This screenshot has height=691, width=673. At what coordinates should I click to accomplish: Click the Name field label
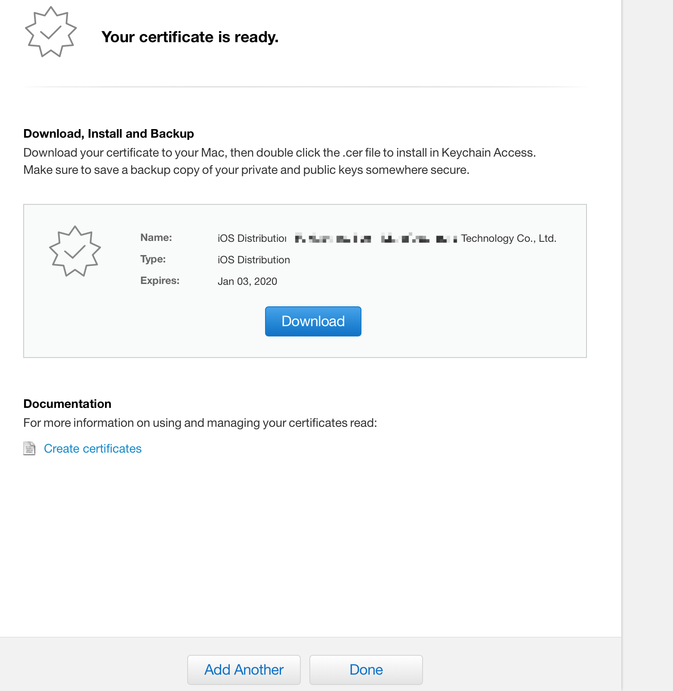tap(156, 238)
